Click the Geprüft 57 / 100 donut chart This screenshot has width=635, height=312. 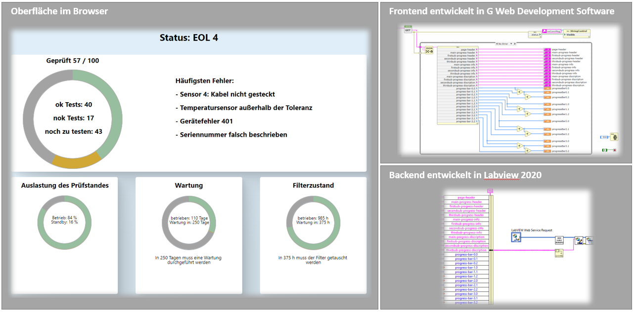tap(72, 118)
